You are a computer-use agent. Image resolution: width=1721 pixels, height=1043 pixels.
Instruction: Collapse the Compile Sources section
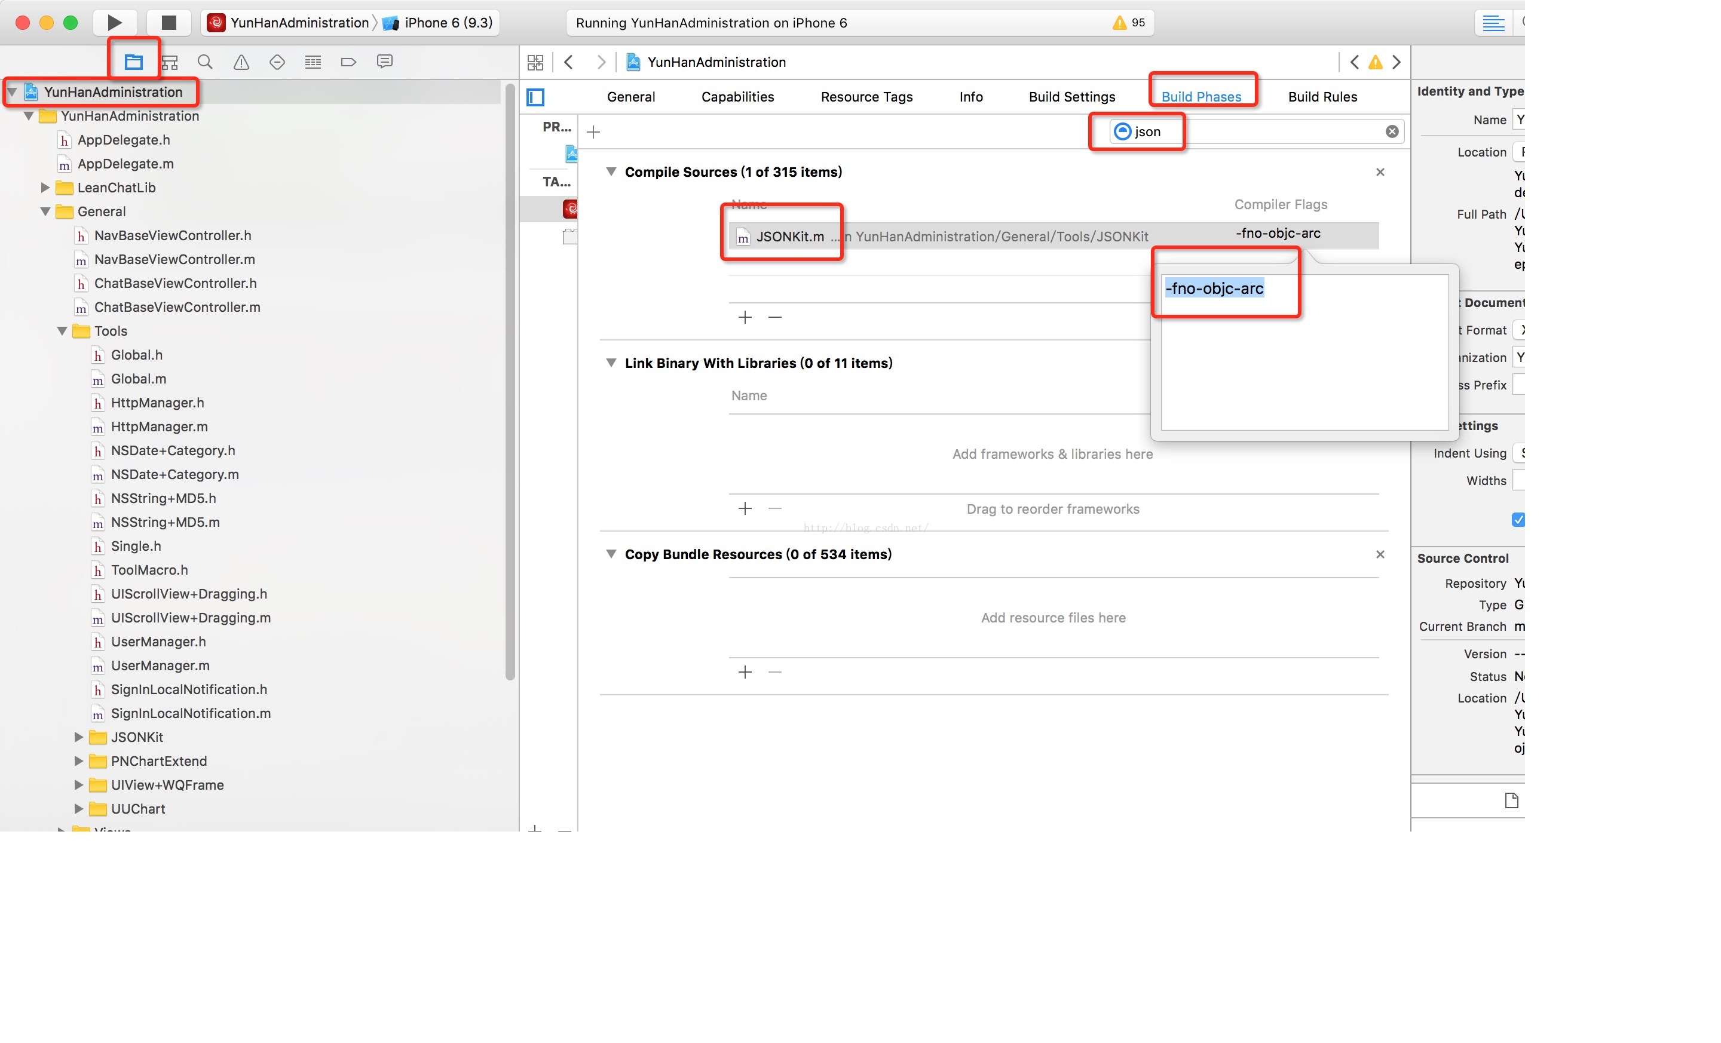(x=611, y=171)
